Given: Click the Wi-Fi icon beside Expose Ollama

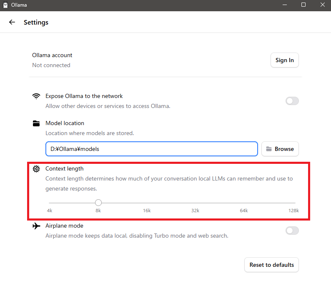Looking at the screenshot, I should coord(36,96).
